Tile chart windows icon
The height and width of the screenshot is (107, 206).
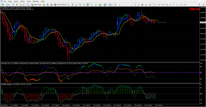[88, 5]
